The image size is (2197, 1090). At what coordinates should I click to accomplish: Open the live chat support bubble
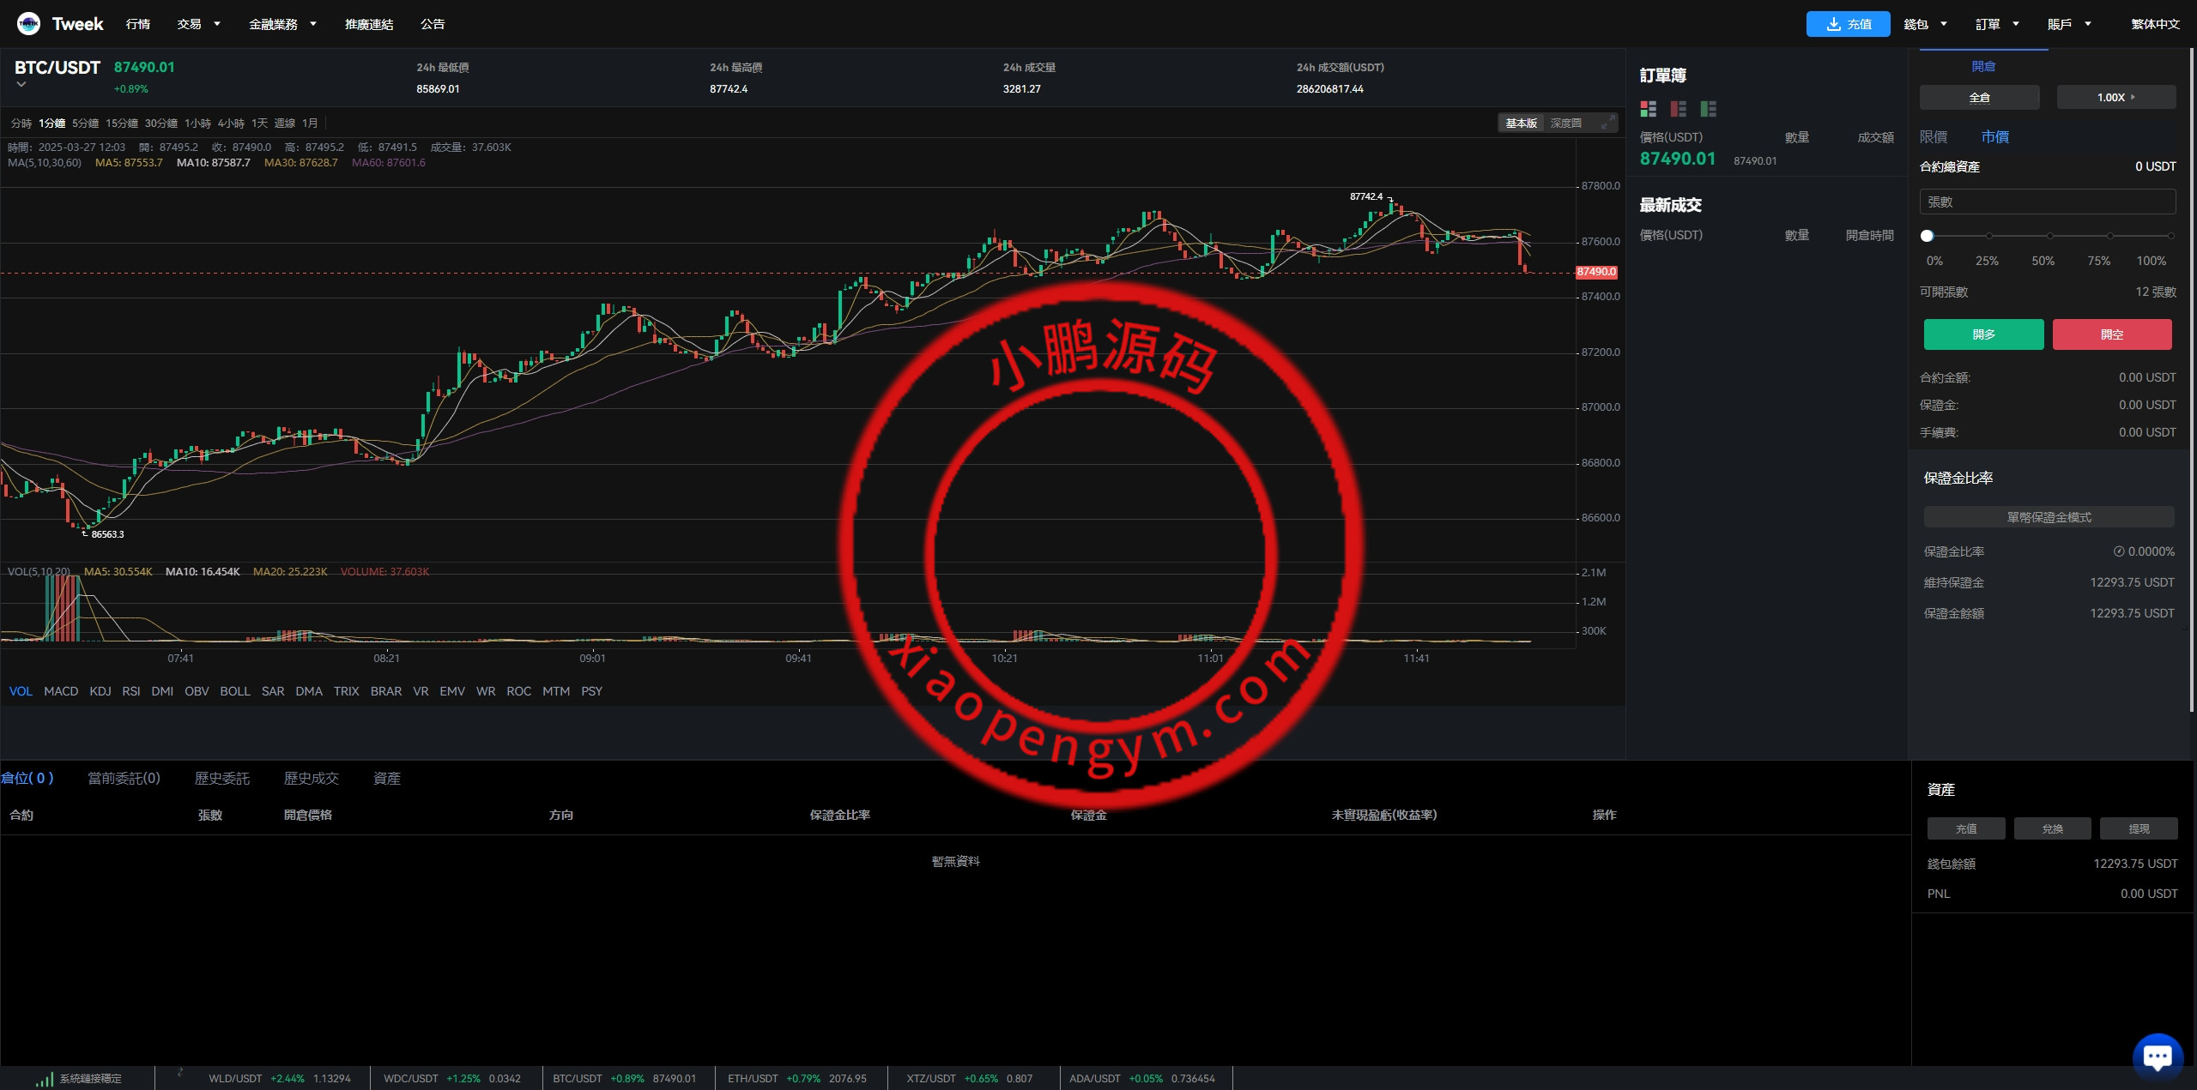click(2157, 1056)
